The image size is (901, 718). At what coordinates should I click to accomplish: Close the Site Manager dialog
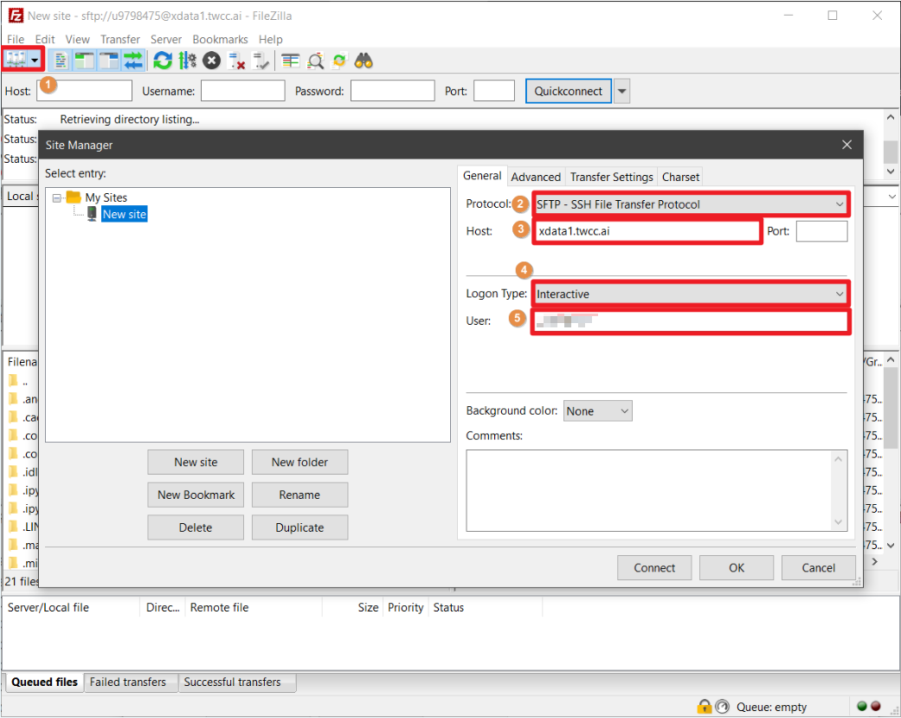coord(846,145)
